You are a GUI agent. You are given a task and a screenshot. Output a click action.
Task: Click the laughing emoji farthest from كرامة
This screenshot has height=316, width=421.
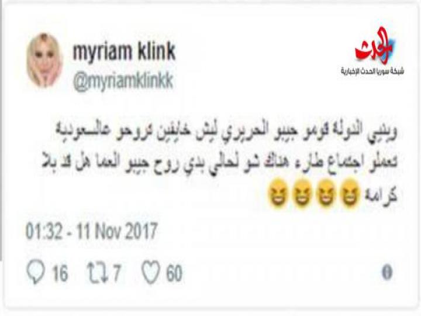[x=278, y=193]
